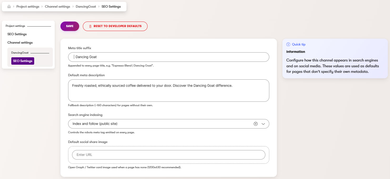Click the Quick tip heading text
Image resolution: width=390 pixels, height=179 pixels.
[298, 44]
